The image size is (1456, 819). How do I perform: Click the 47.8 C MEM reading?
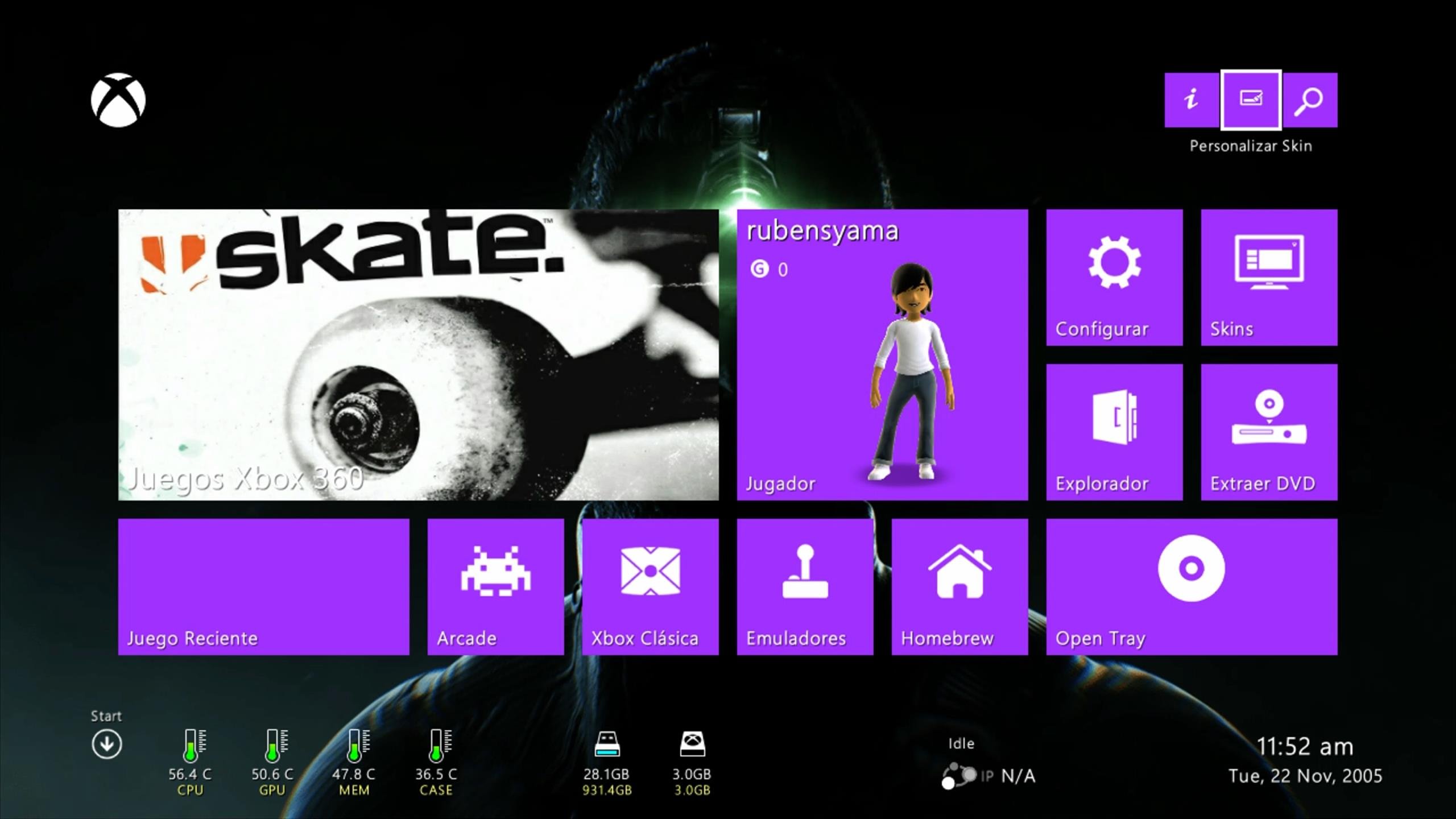354,774
